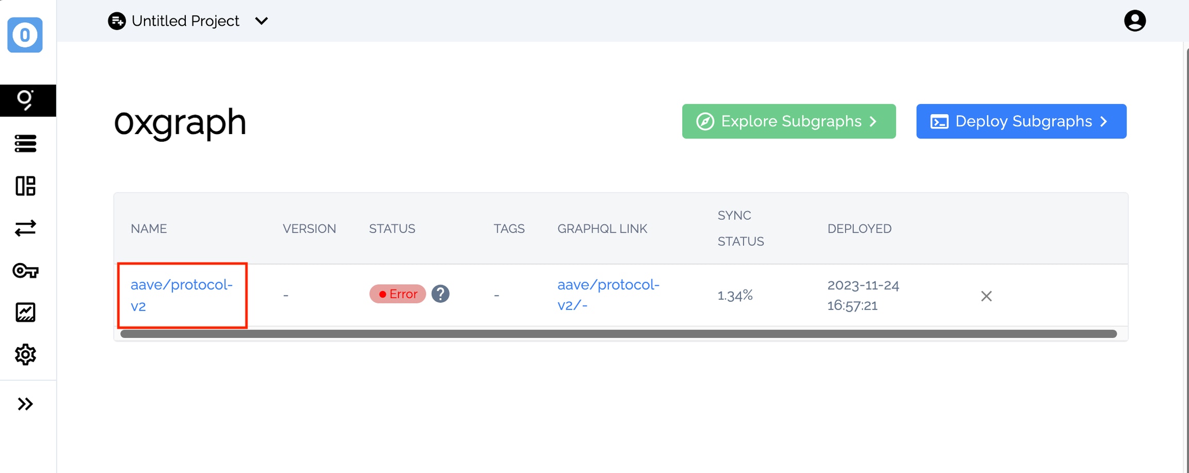1189x473 pixels.
Task: Click the VERSION column header
Action: [309, 229]
